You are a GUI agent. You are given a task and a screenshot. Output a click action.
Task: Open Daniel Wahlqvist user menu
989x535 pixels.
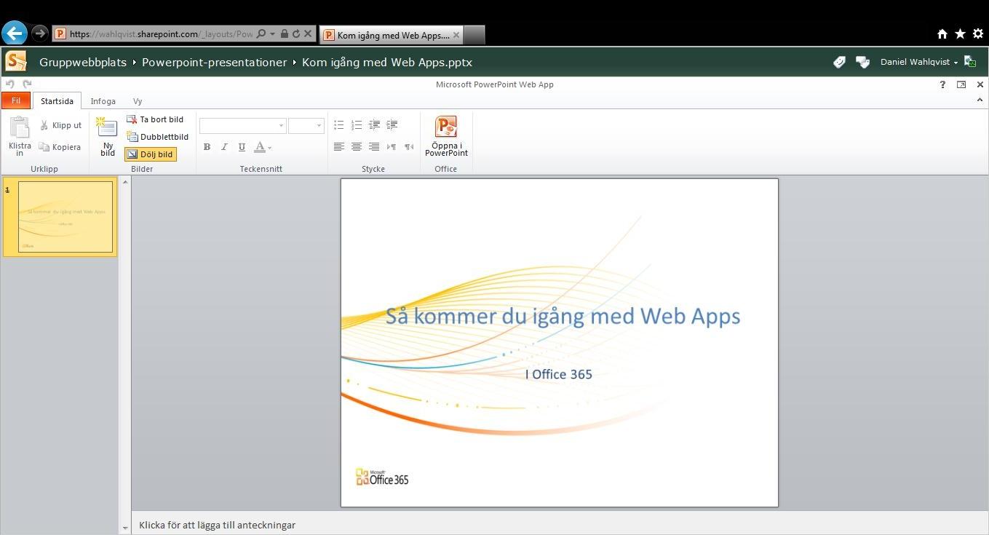pyautogui.click(x=918, y=62)
